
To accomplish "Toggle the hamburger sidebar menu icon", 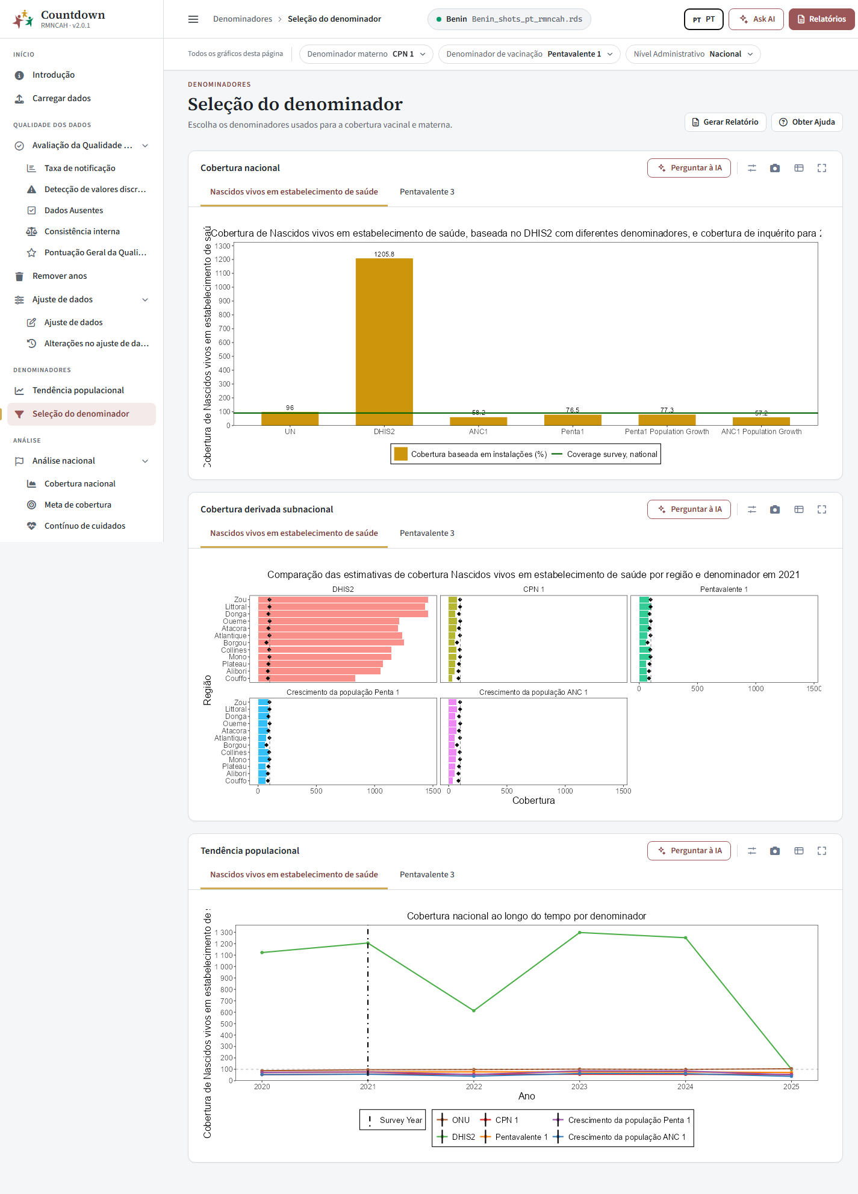I will click(x=193, y=19).
